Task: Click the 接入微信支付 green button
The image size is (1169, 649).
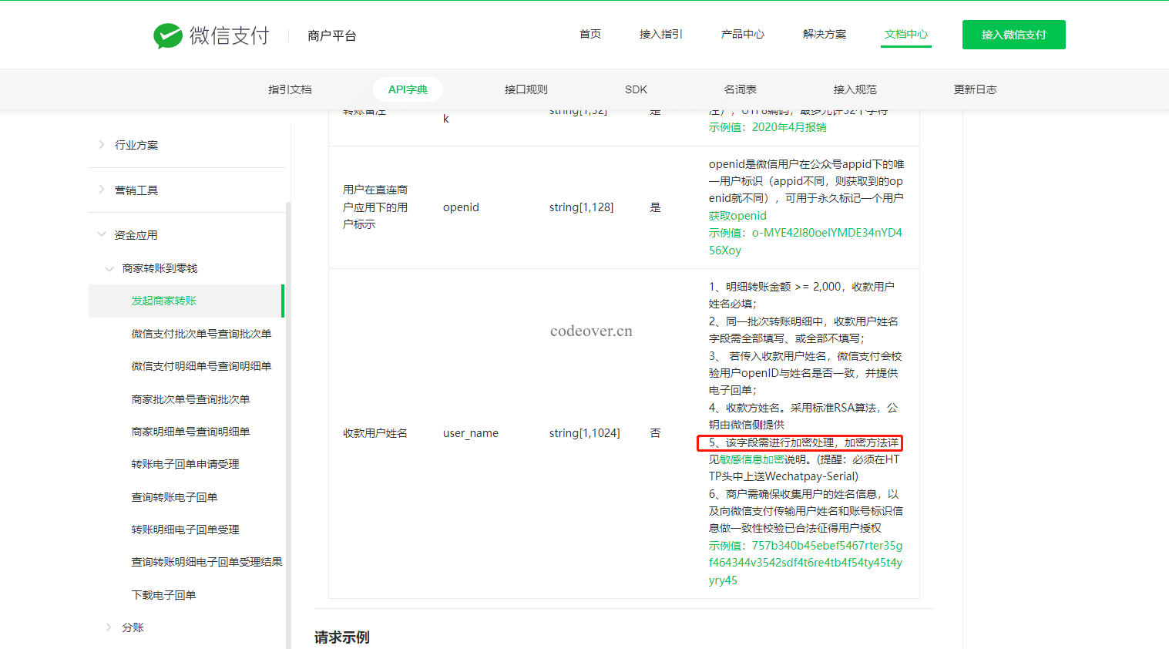Action: (x=1013, y=35)
